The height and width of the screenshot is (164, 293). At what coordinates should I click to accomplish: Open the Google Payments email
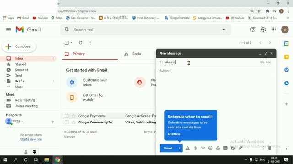click(109, 116)
